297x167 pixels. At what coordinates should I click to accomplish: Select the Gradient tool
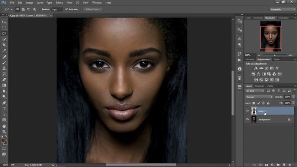[x=4, y=85]
